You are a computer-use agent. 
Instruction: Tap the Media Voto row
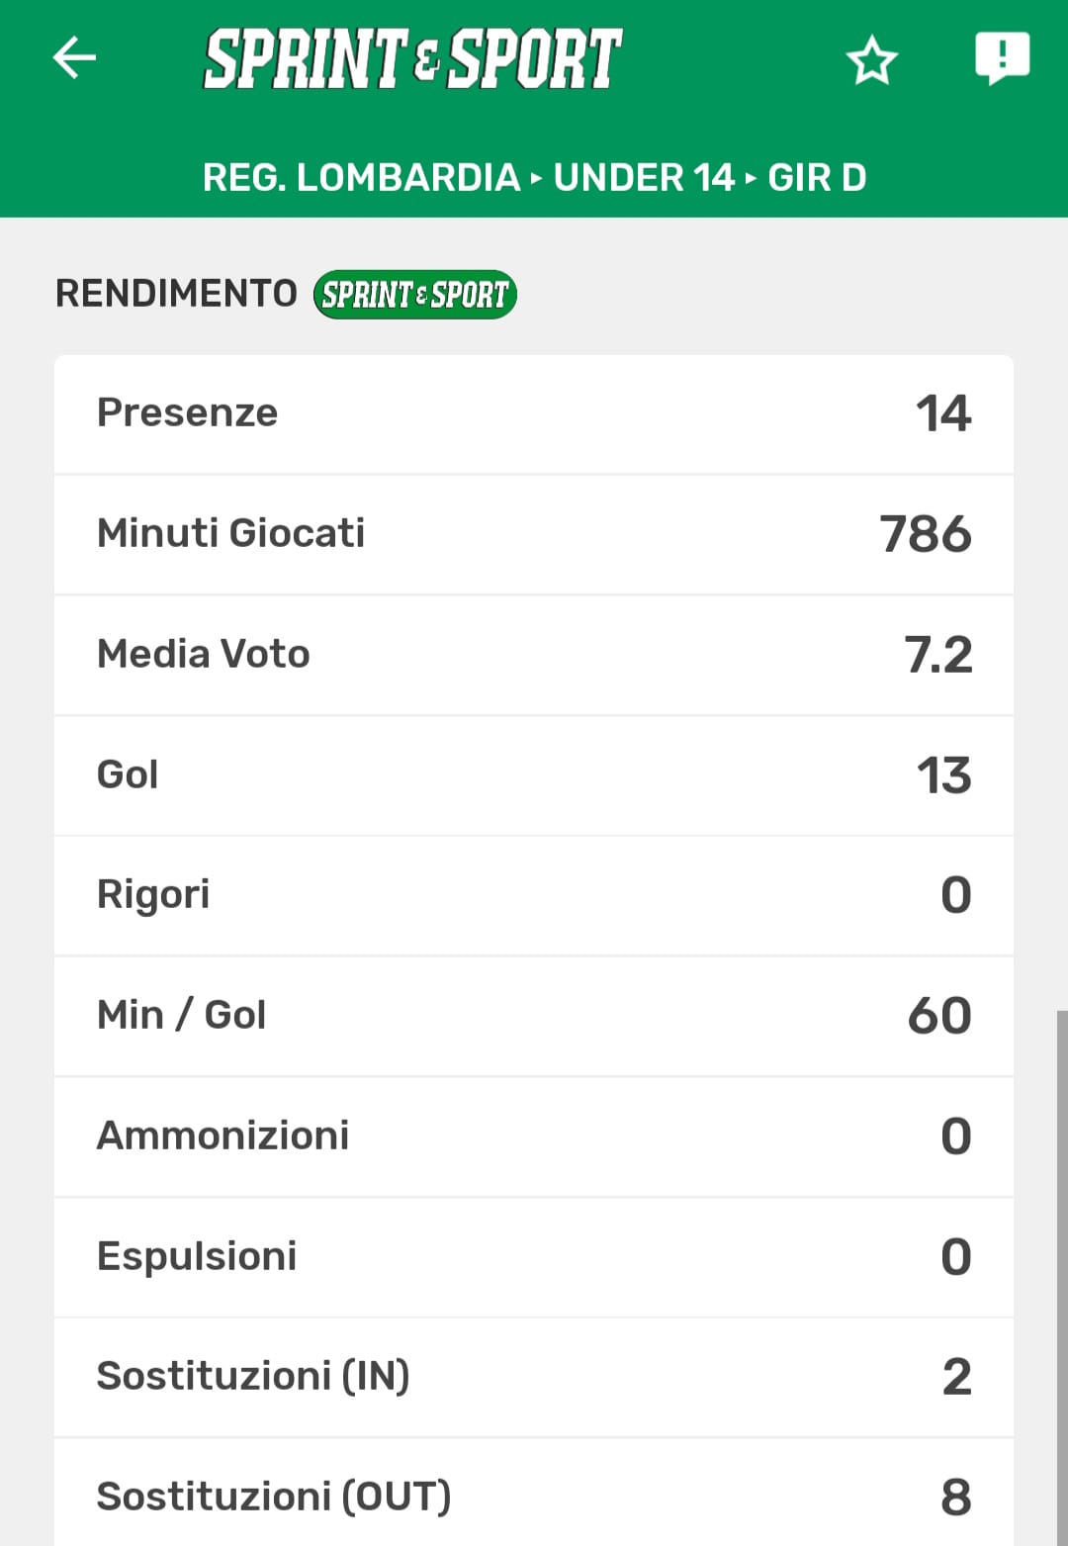(x=534, y=655)
